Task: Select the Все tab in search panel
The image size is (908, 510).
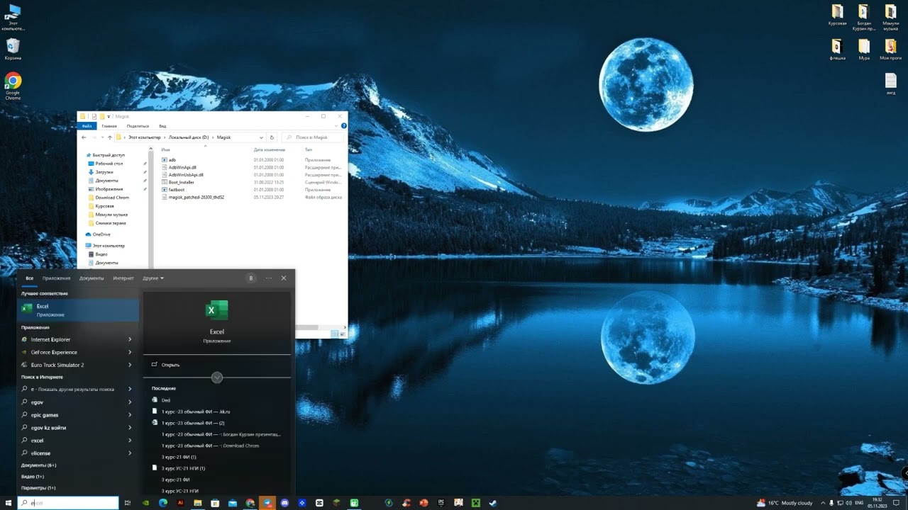Action: click(29, 278)
